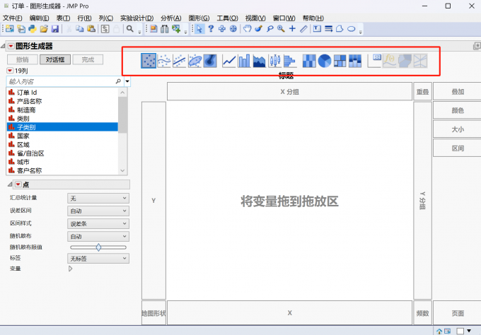Collapse the 点 section outline triangle
The image size is (481, 335).
10,184
